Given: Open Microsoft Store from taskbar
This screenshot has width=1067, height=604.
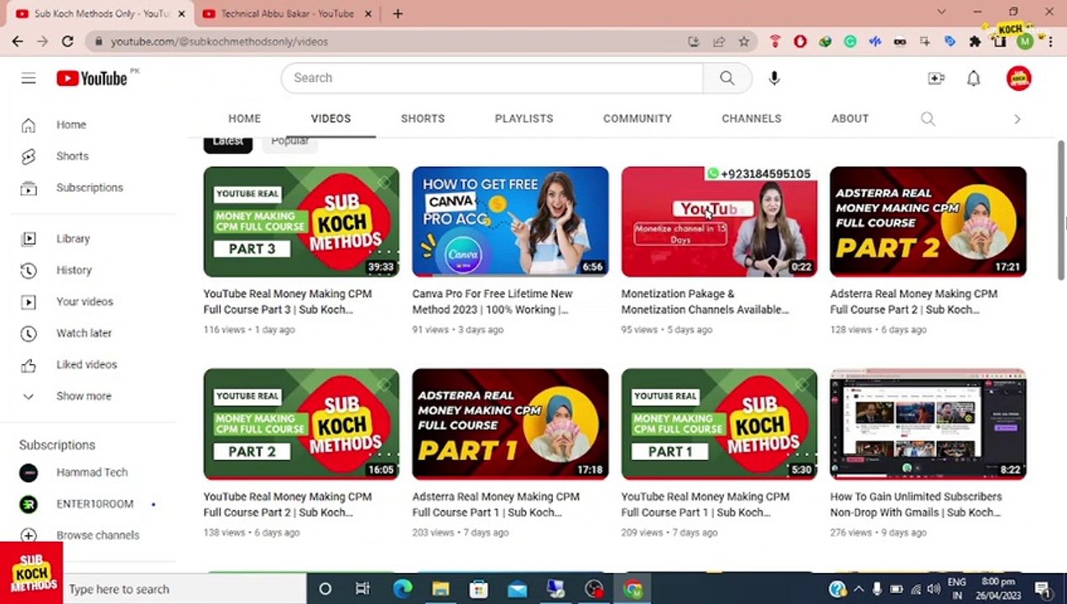Looking at the screenshot, I should click(x=479, y=589).
